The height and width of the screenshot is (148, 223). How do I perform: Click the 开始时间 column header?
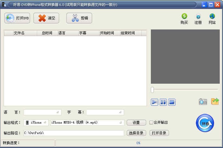point(110,33)
